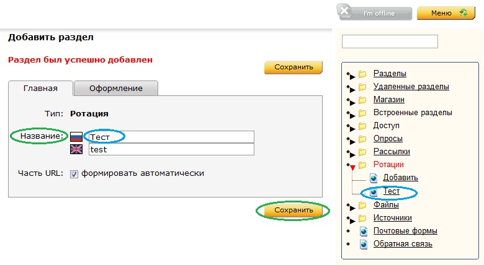Viewport: 484px width, 265px height.
Task: Focus the English name field containing test
Action: click(x=171, y=149)
